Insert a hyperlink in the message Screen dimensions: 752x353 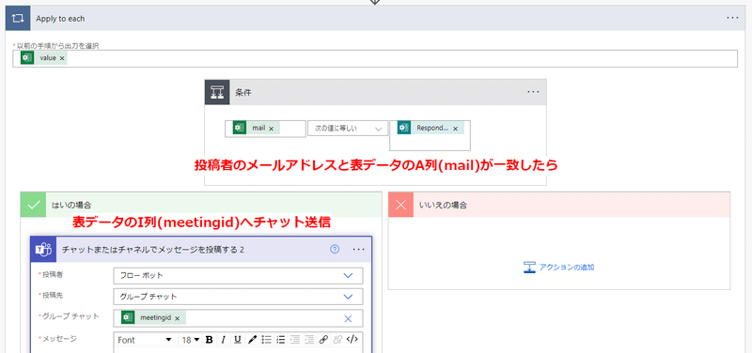[323, 340]
